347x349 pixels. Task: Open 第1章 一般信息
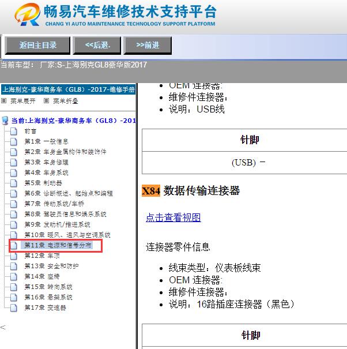(46, 141)
